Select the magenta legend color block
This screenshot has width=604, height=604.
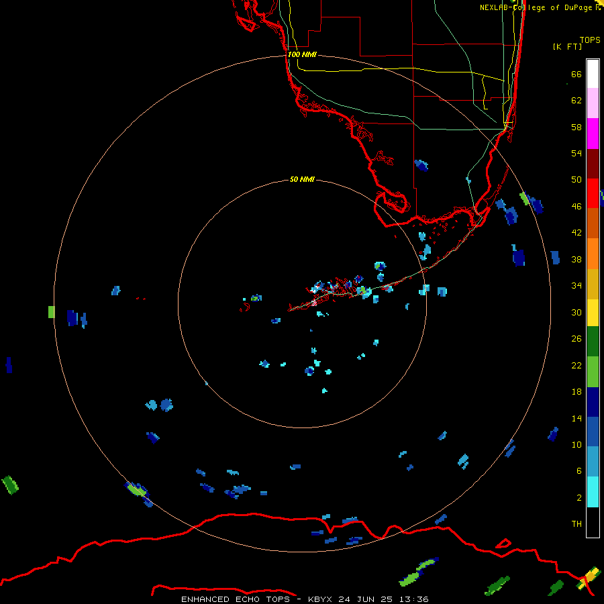(x=593, y=134)
